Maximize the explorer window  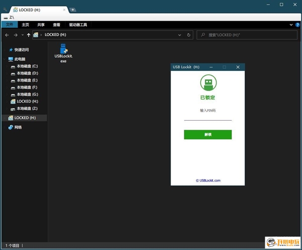281,5
